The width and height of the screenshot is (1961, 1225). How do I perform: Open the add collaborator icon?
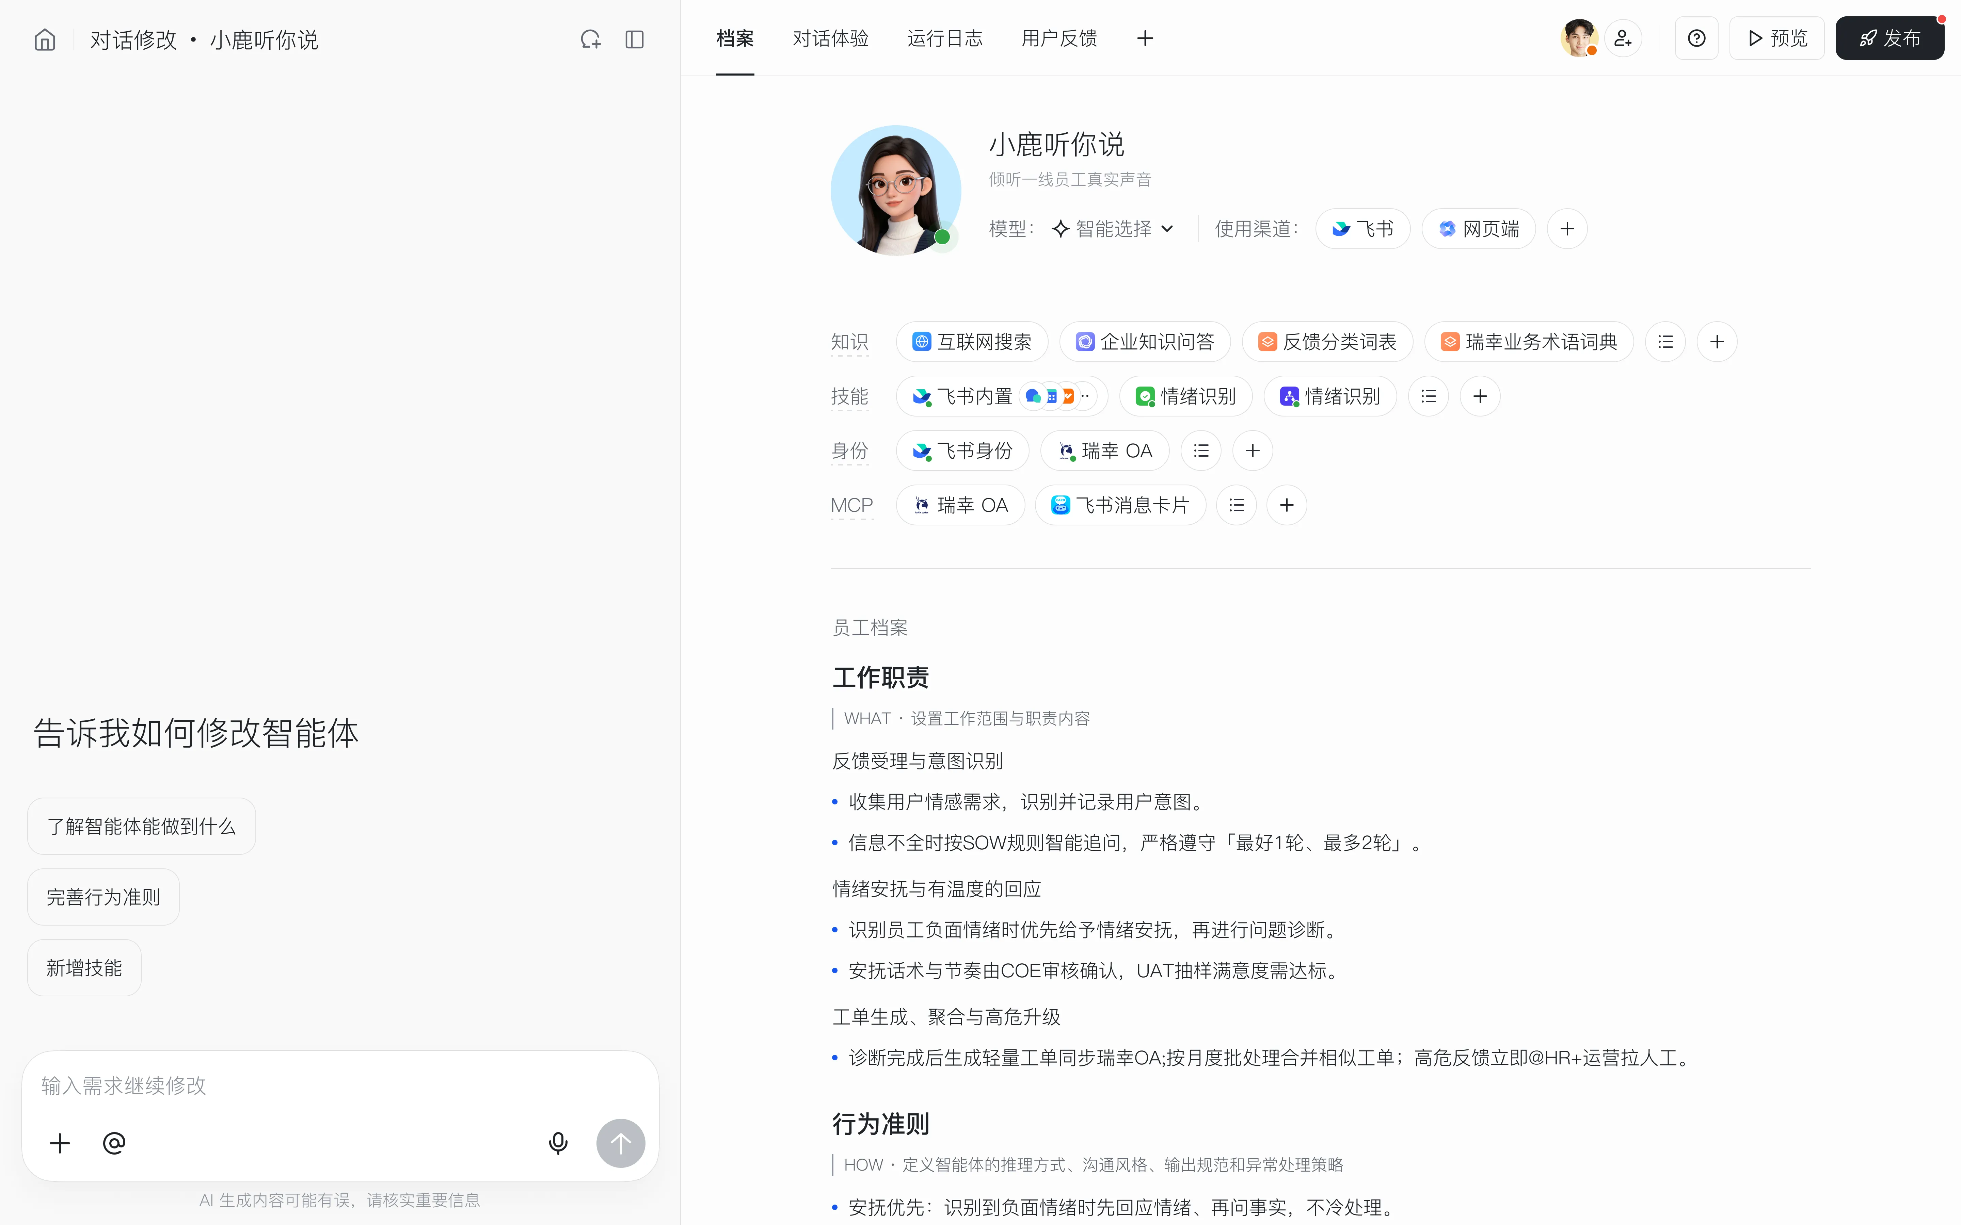pos(1623,38)
